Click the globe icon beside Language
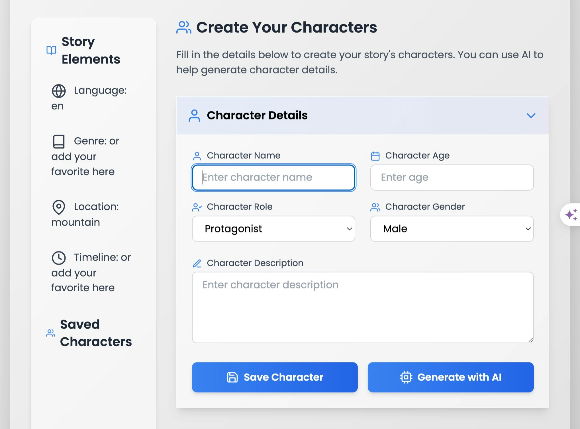This screenshot has height=429, width=580. pyautogui.click(x=59, y=91)
